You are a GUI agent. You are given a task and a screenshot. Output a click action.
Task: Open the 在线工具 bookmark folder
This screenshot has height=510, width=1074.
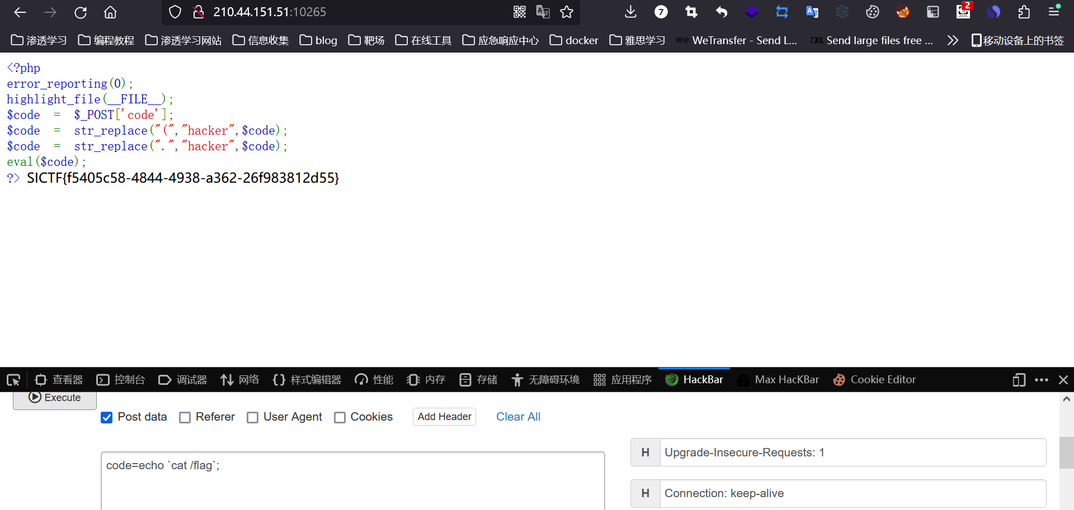tap(423, 40)
